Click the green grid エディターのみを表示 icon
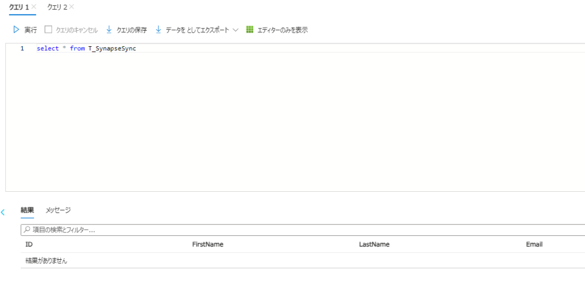 coord(250,30)
